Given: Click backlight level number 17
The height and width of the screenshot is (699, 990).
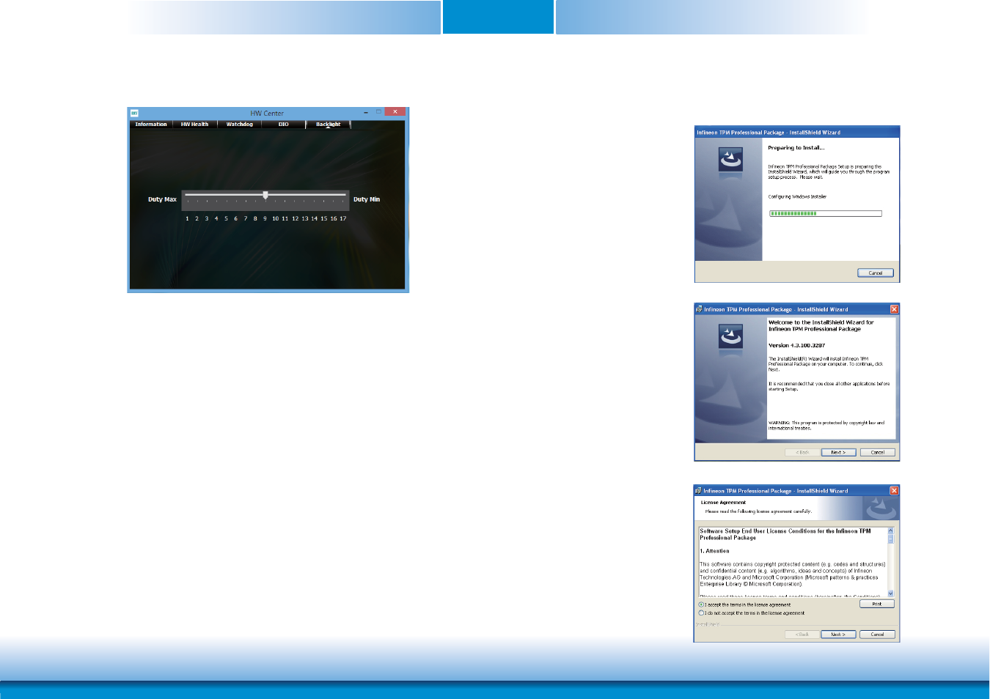Looking at the screenshot, I should [342, 218].
